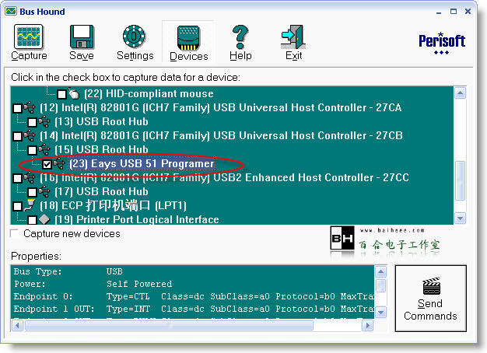Open the Capture toolbar button
The image size is (487, 353).
tap(29, 43)
